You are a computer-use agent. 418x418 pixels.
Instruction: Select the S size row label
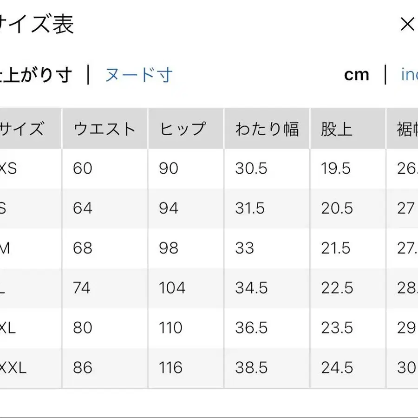5,209
